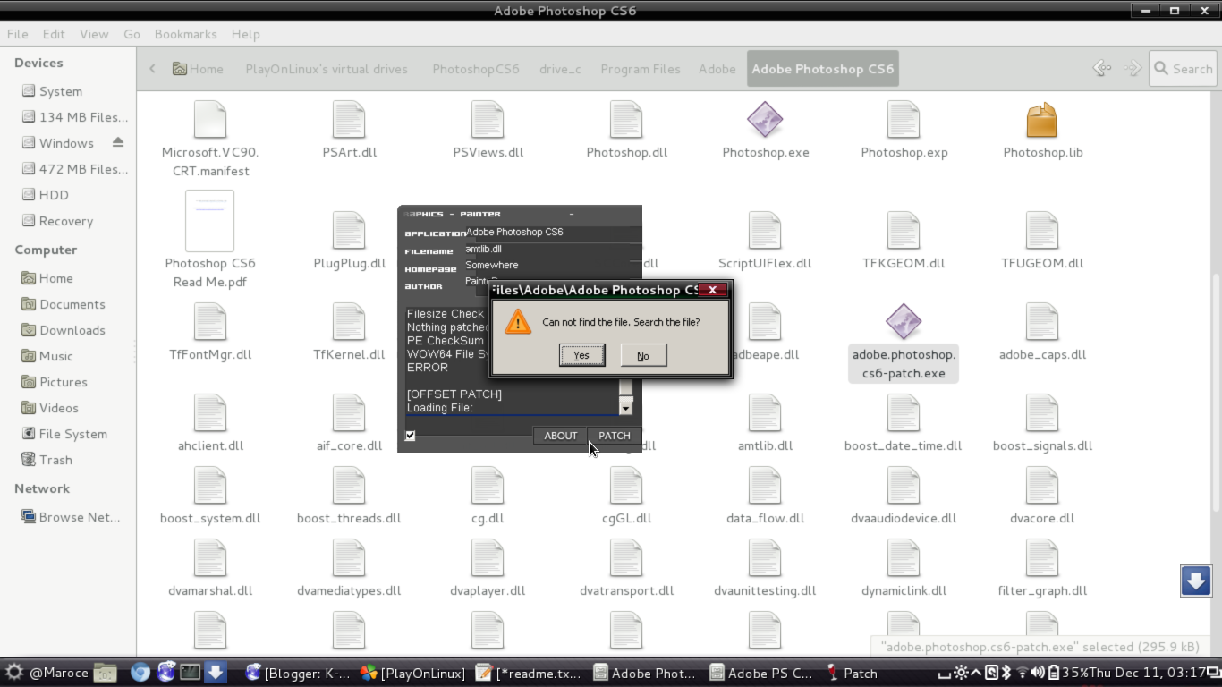Viewport: 1222px width, 687px height.
Task: Open the Go menu
Action: click(132, 34)
